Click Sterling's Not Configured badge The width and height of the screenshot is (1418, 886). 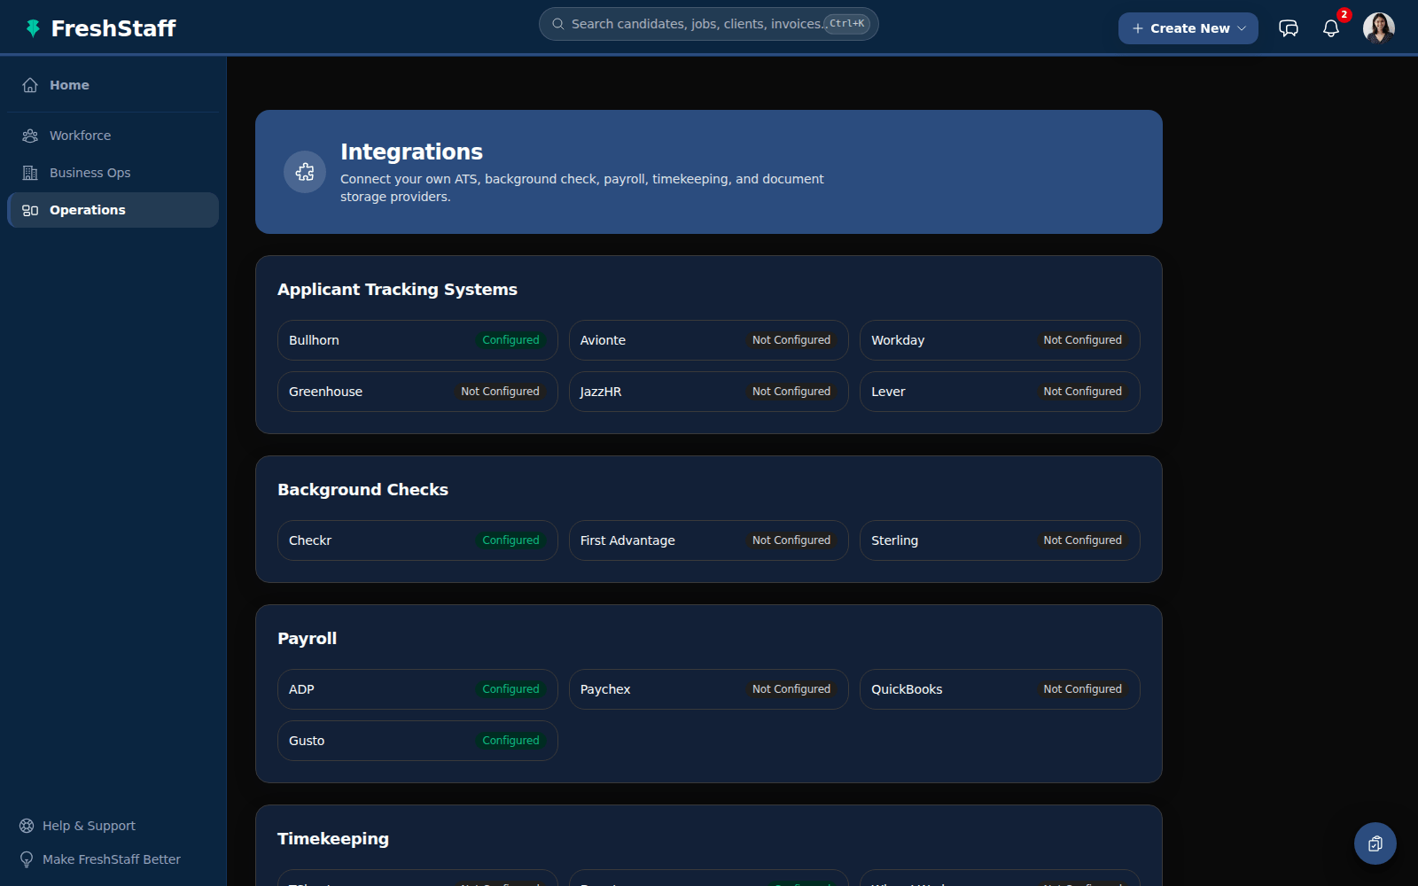(x=1082, y=540)
